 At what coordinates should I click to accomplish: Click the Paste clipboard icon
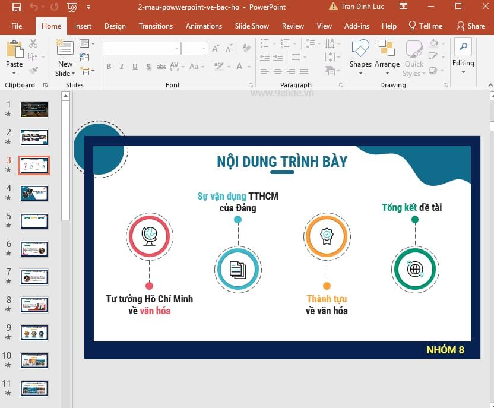[14, 55]
